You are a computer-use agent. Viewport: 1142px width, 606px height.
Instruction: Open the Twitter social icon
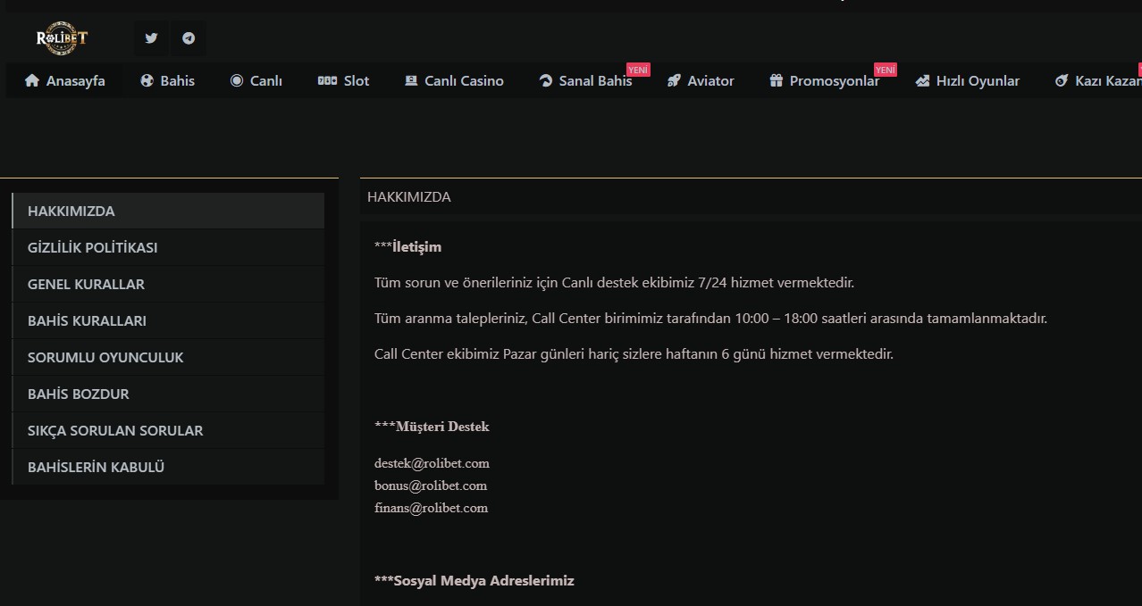pos(151,38)
